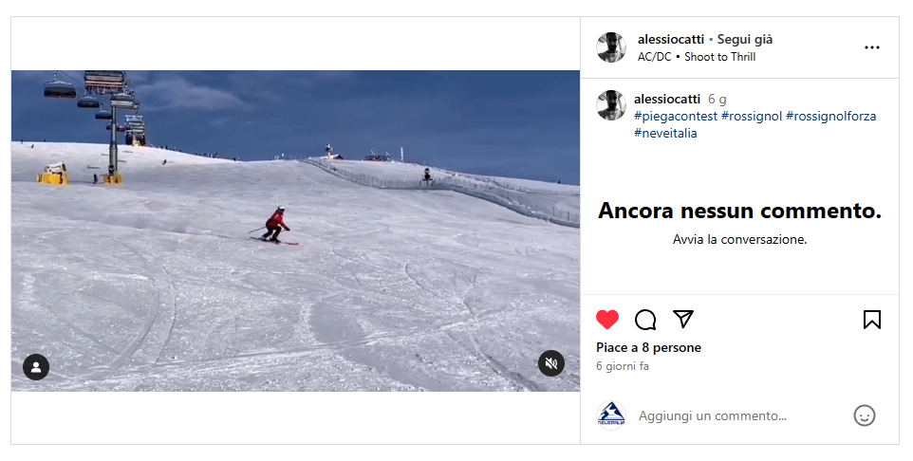Open comments with speech bubble icon

pyautogui.click(x=645, y=320)
